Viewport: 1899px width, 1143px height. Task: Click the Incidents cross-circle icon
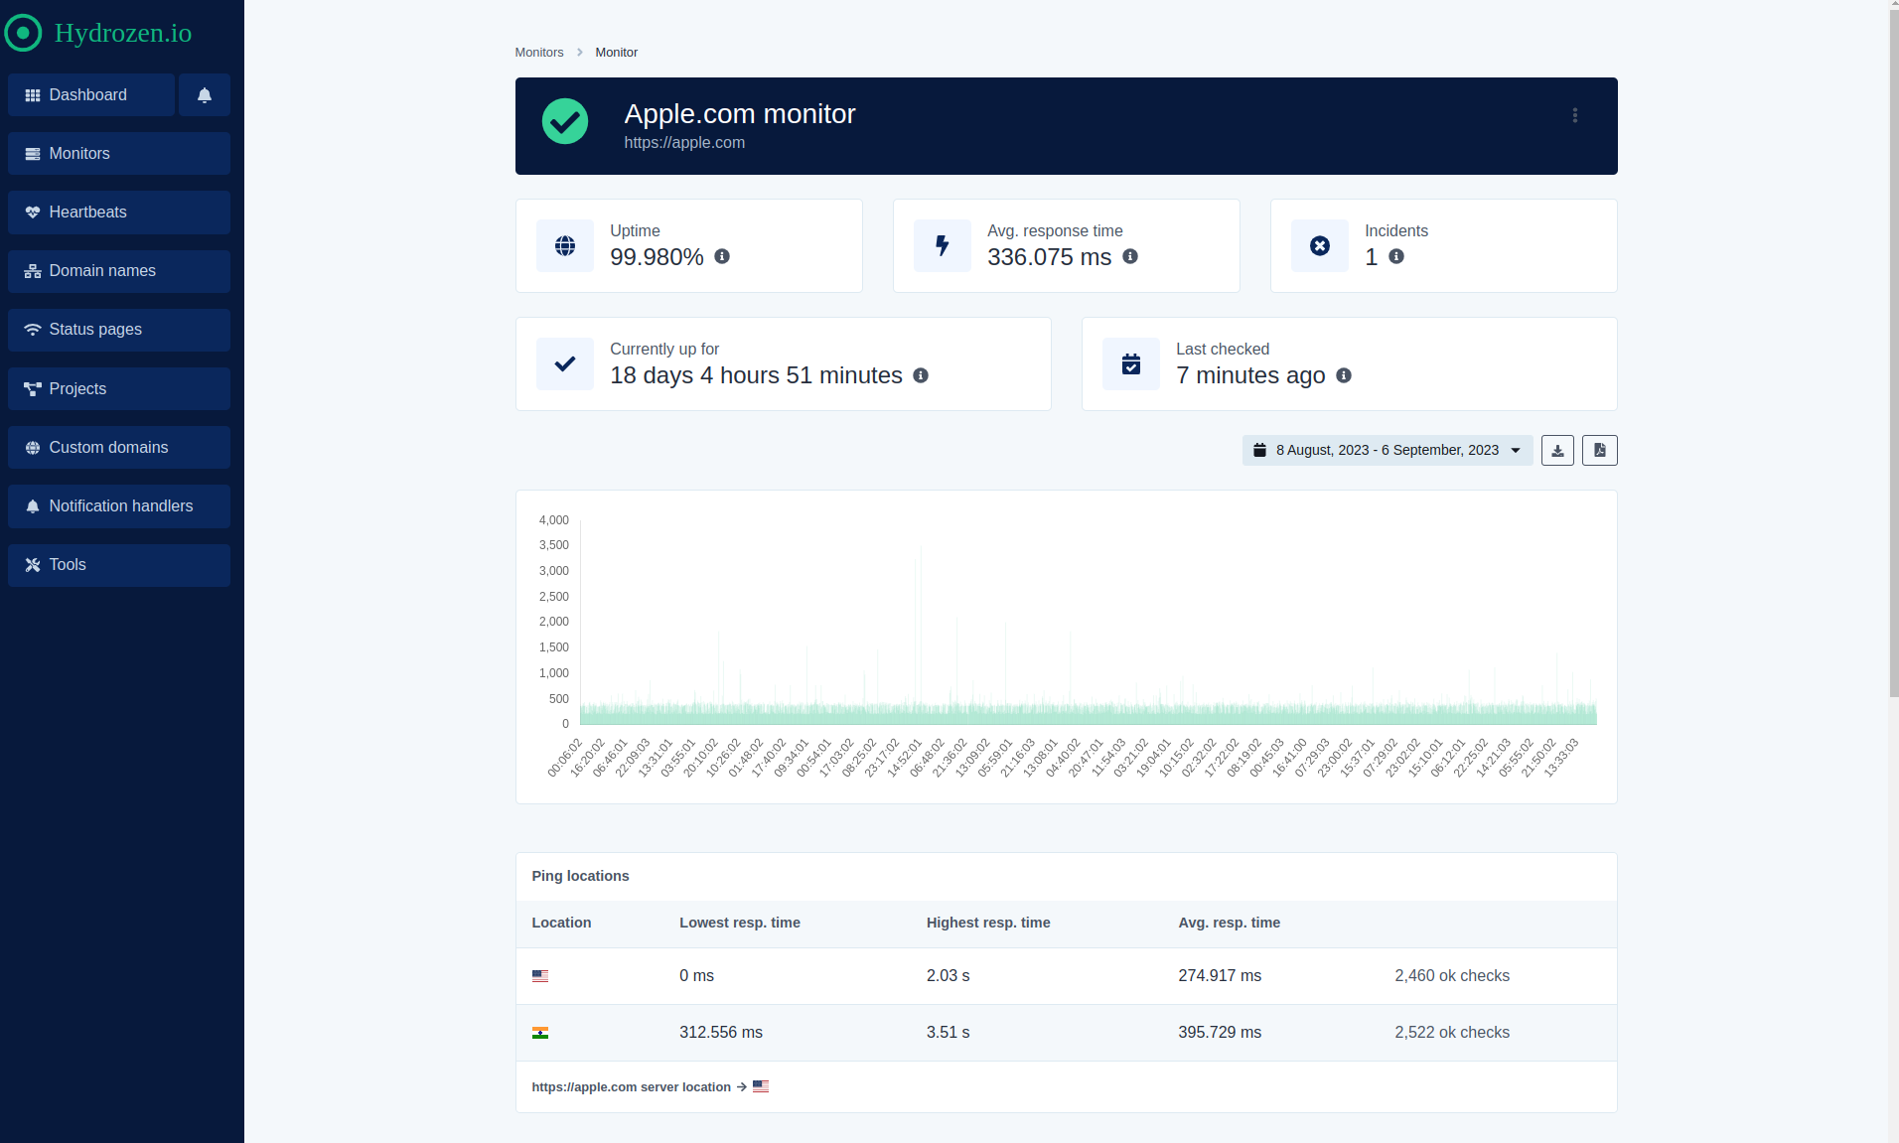pos(1320,245)
